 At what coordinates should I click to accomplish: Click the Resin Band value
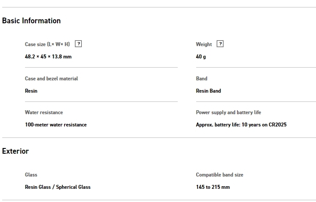tap(208, 91)
